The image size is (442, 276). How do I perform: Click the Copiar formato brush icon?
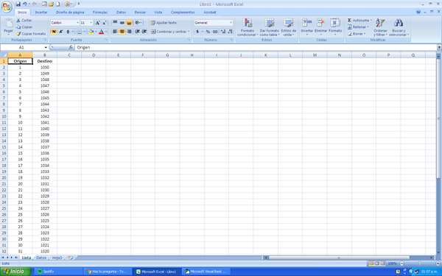coord(18,34)
